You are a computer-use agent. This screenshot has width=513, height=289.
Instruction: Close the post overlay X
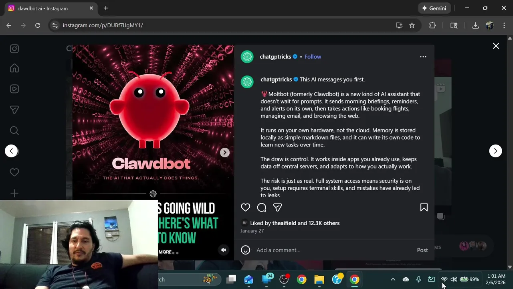[x=496, y=46]
